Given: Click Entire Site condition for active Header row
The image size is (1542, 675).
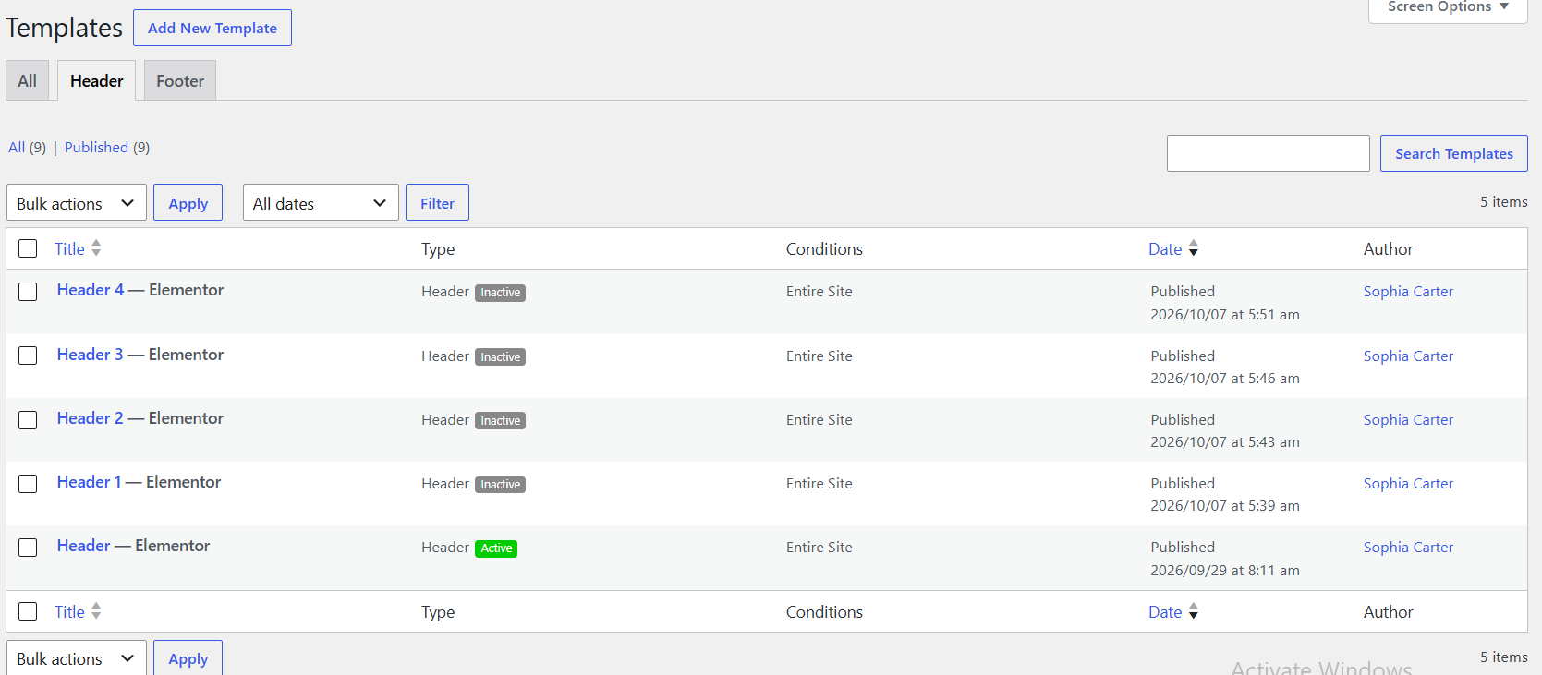Looking at the screenshot, I should [x=820, y=548].
